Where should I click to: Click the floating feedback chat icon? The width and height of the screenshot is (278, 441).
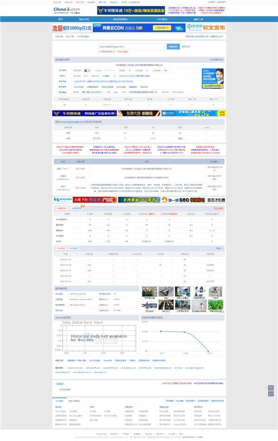[x=271, y=387]
